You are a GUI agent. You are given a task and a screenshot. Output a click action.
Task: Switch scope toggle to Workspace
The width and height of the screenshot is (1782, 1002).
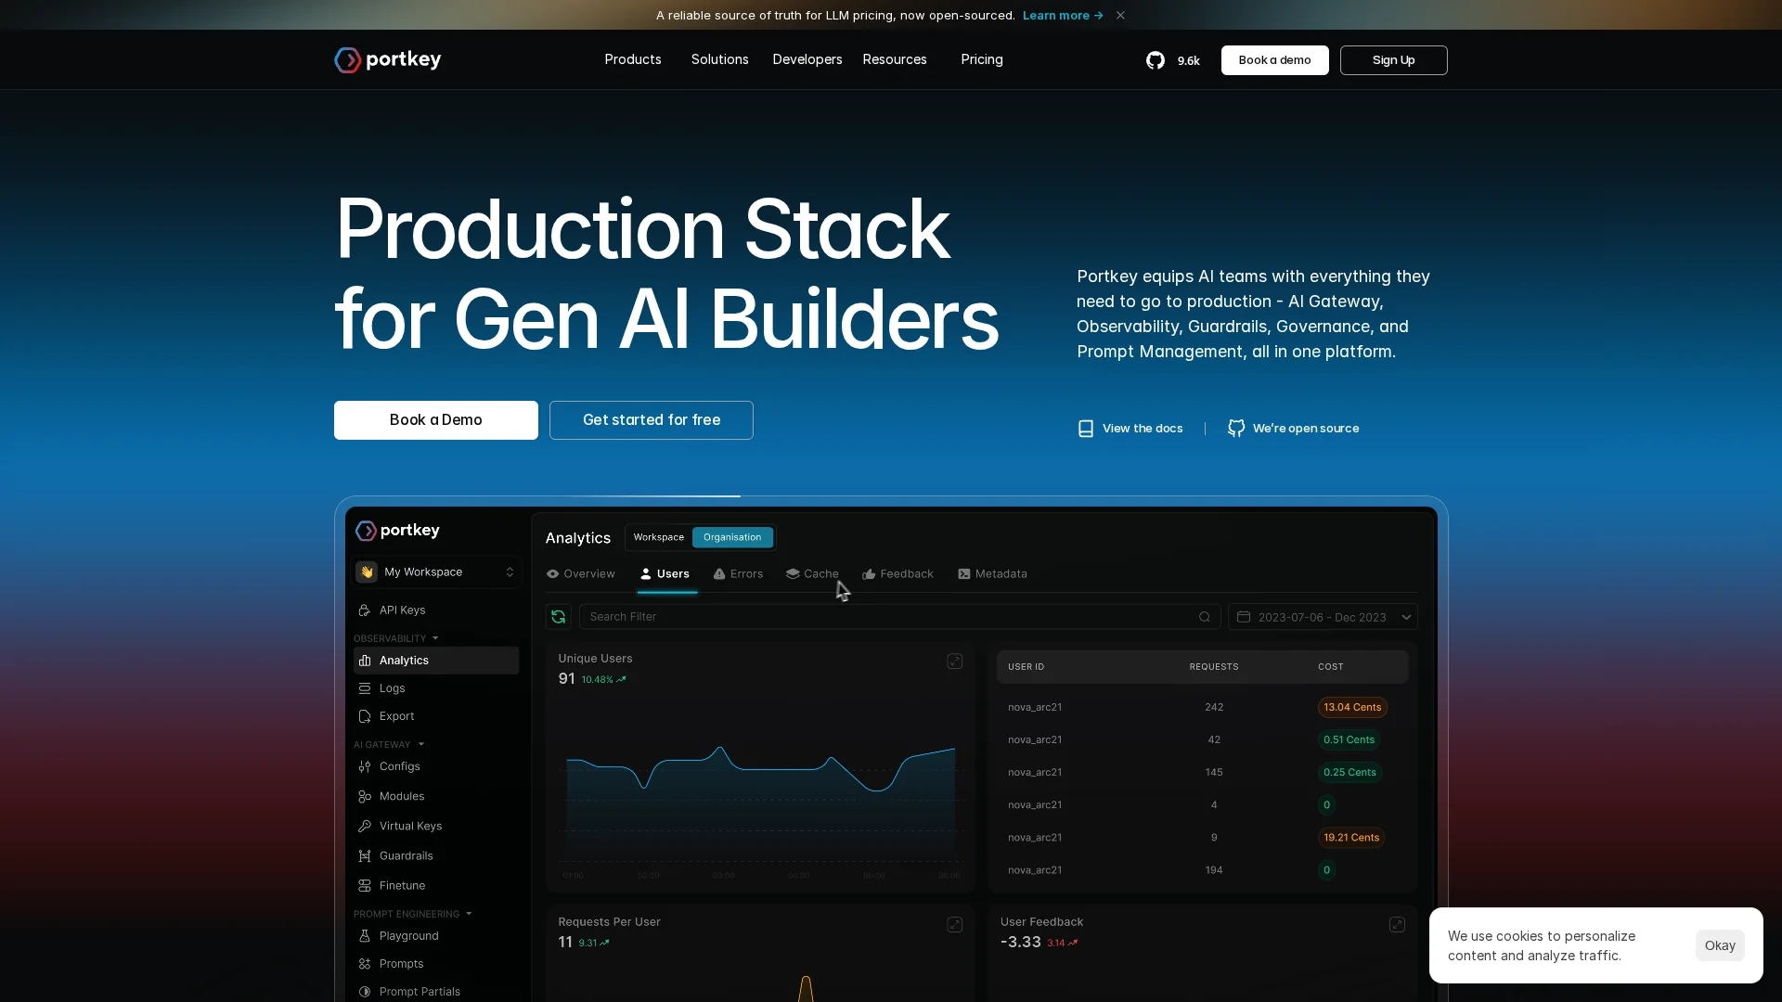(x=659, y=537)
